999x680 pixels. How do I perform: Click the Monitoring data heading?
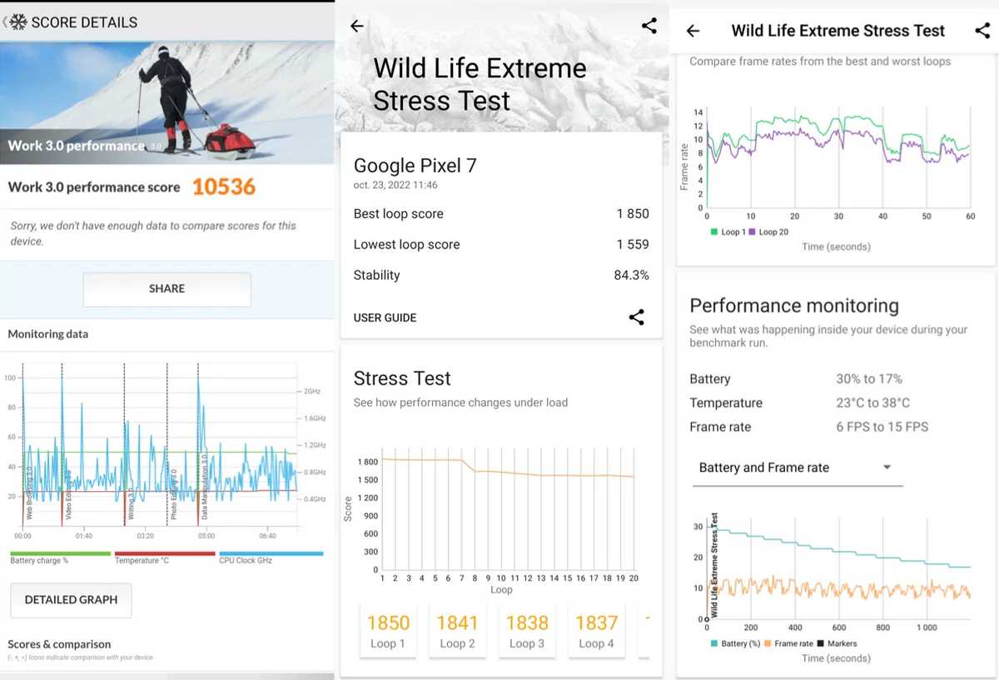[47, 334]
